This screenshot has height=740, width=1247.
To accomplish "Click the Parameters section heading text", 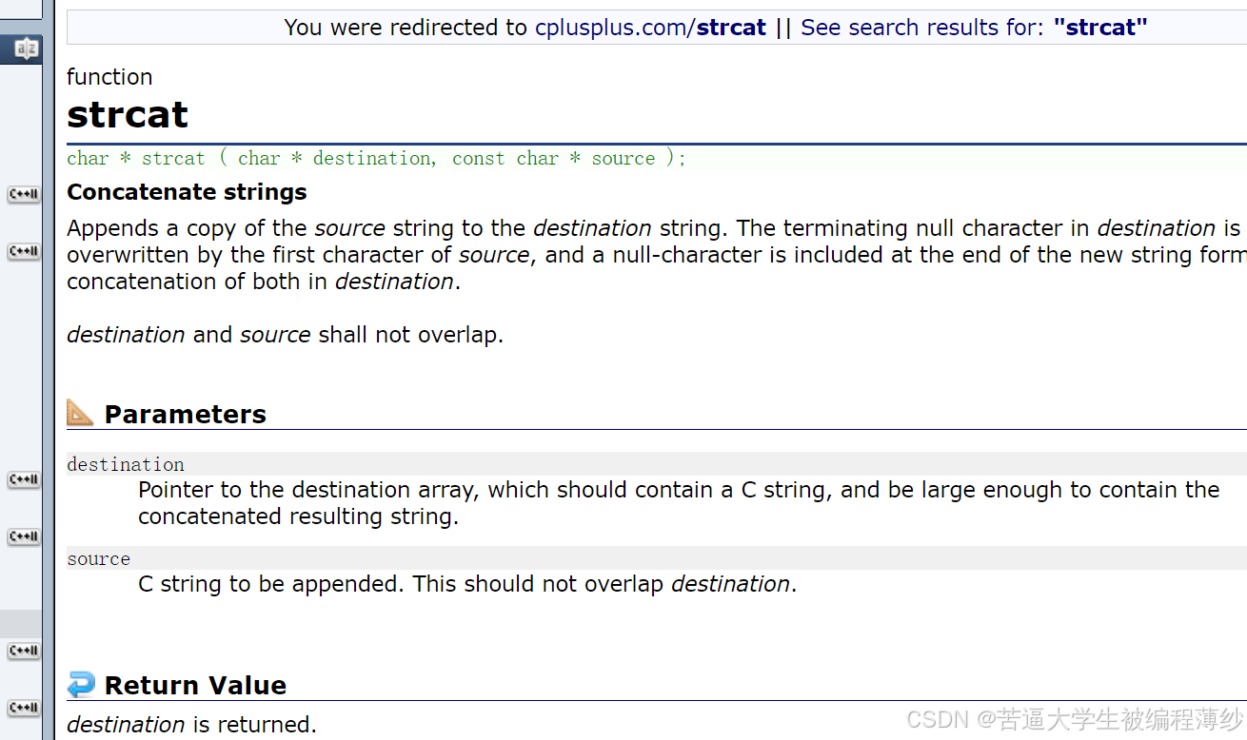I will pos(186,414).
